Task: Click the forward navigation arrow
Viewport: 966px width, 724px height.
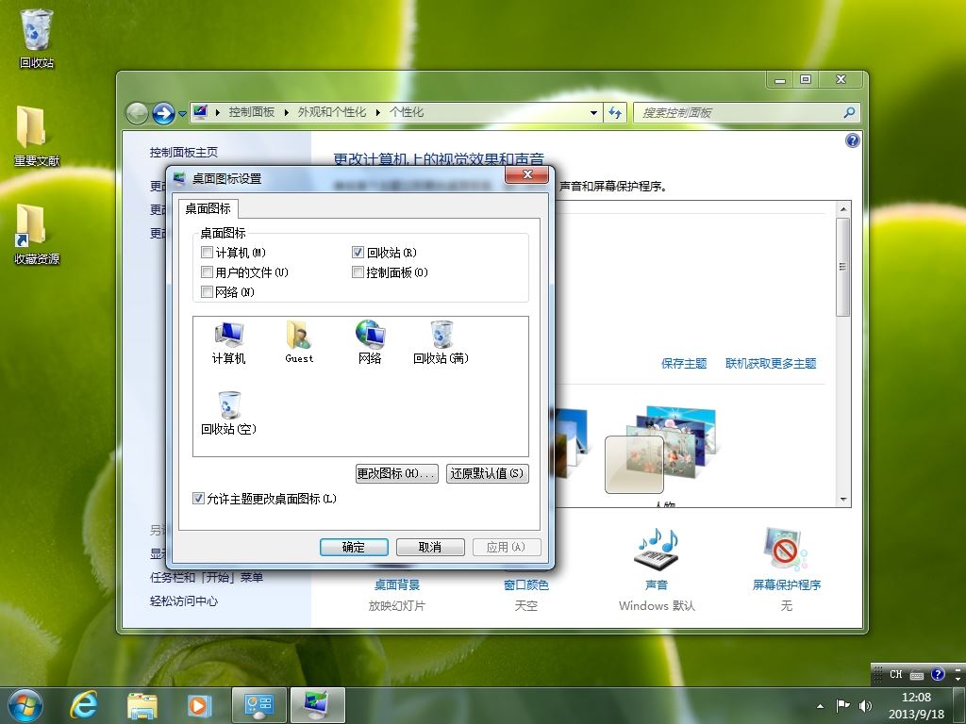Action: pos(163,113)
